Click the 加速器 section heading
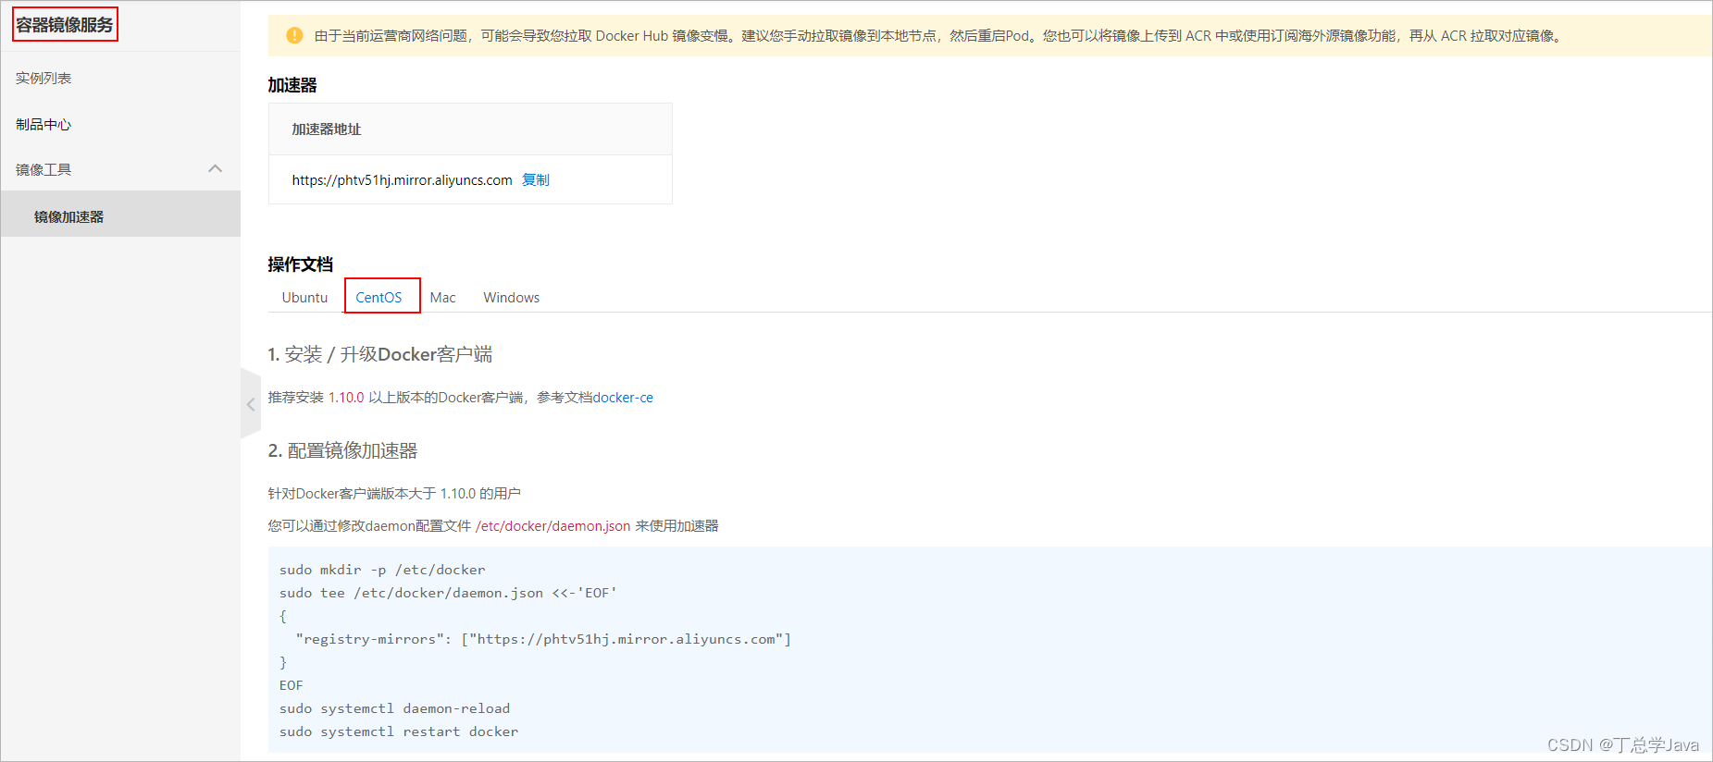The height and width of the screenshot is (762, 1713). pyautogui.click(x=292, y=85)
